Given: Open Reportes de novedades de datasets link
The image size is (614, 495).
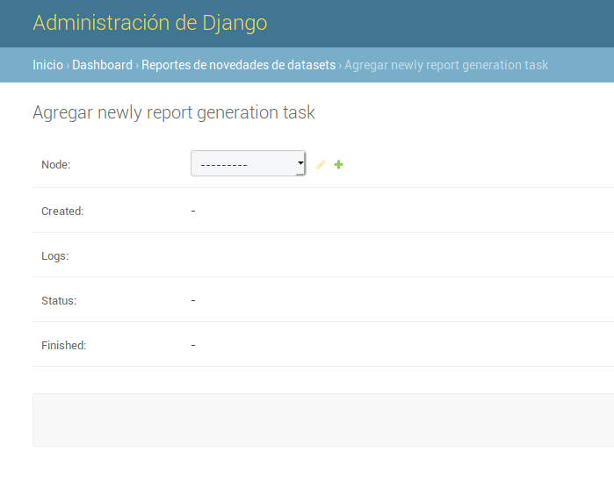Looking at the screenshot, I should [x=238, y=65].
